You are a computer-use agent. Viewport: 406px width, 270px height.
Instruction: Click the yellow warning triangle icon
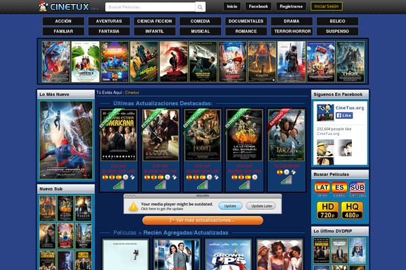133,206
